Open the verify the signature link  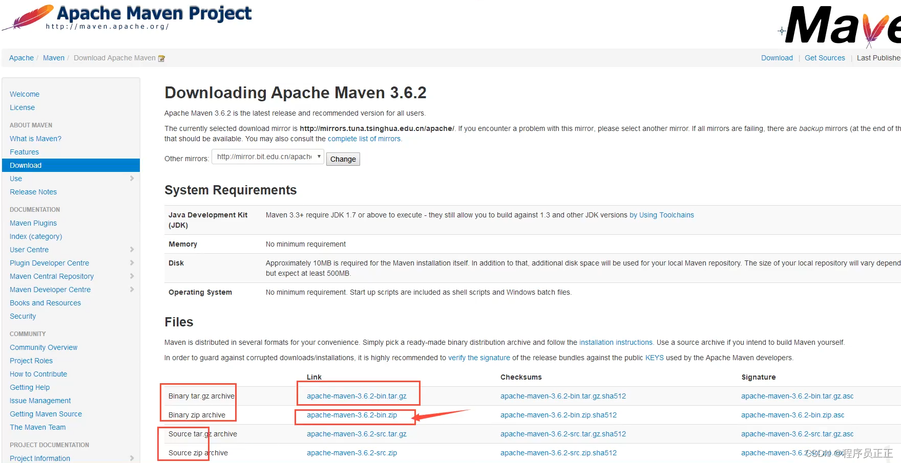pos(479,358)
